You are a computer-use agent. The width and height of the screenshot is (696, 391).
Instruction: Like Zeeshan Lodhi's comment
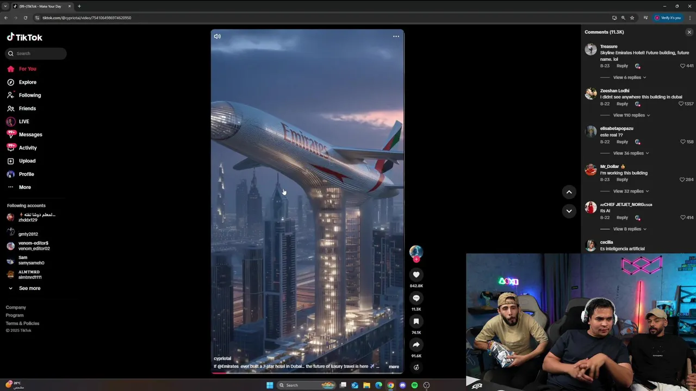point(681,104)
